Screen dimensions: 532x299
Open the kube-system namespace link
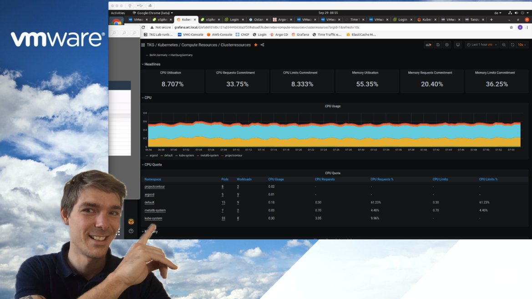pyautogui.click(x=153, y=219)
